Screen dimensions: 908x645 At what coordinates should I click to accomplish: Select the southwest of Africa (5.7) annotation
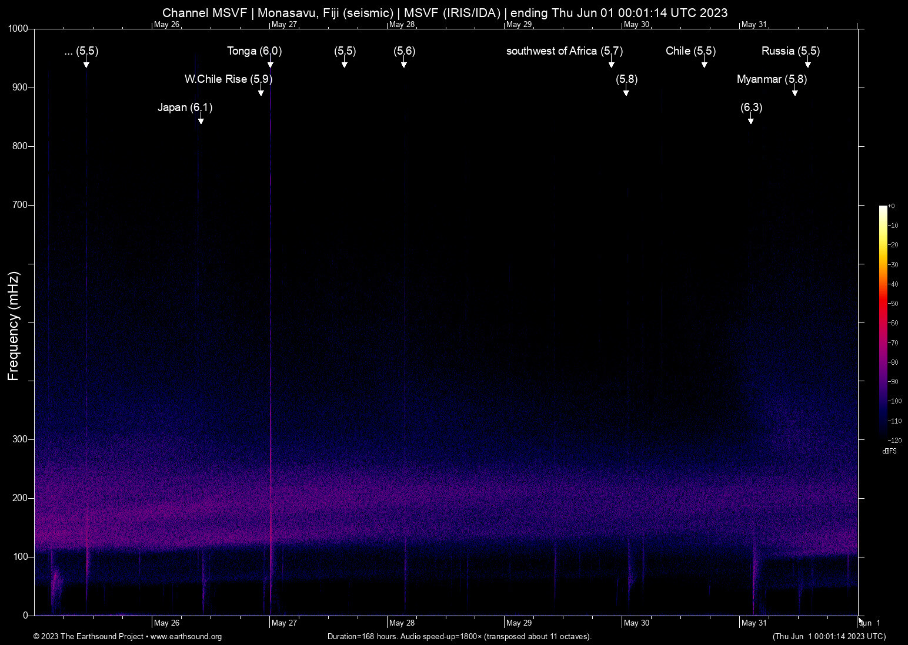[x=563, y=51]
